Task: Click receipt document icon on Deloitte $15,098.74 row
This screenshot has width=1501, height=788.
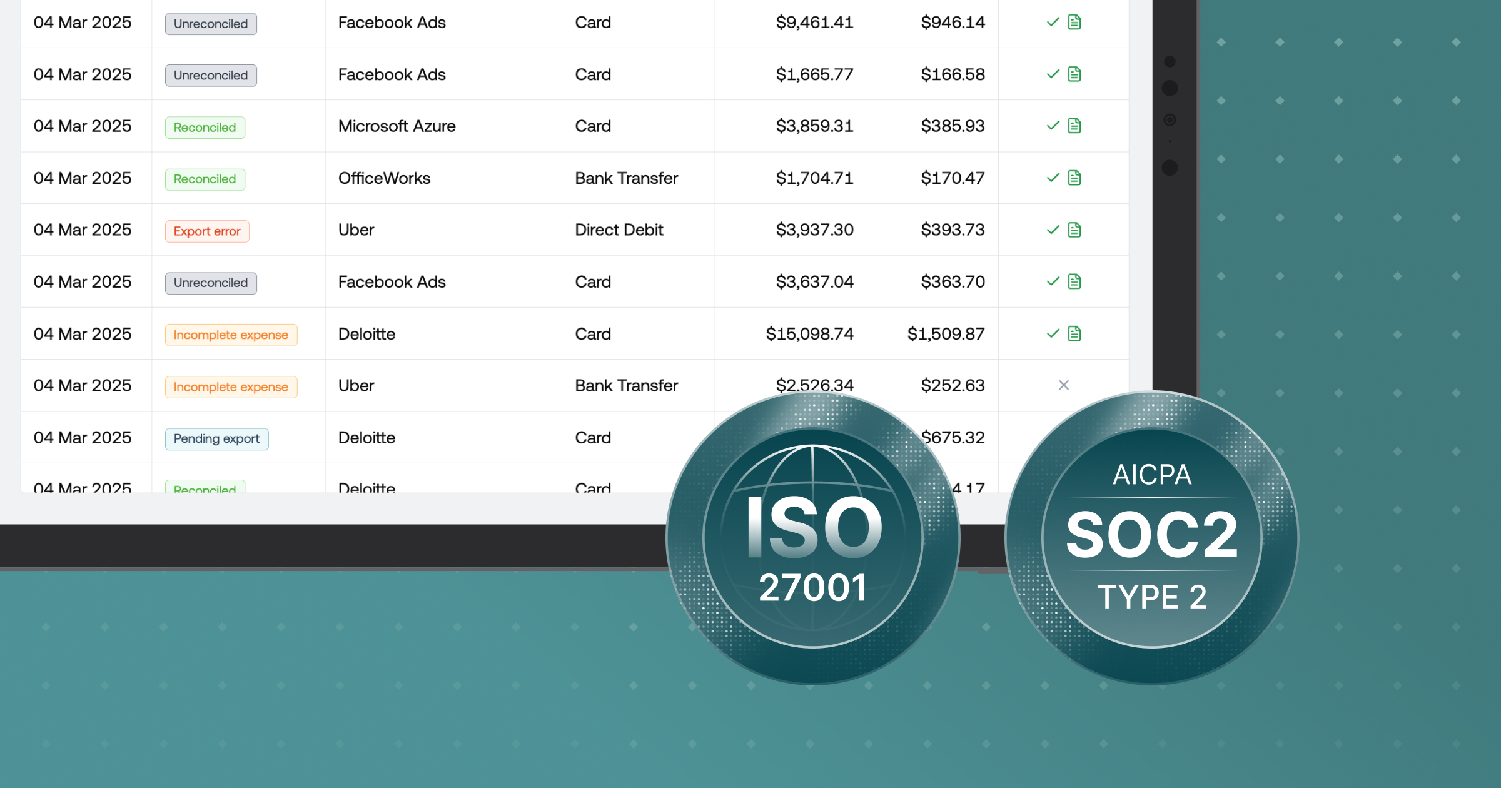Action: (x=1074, y=333)
